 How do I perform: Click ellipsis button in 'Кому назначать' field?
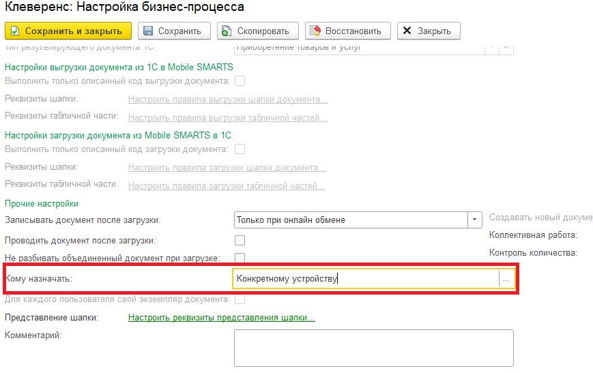point(506,279)
